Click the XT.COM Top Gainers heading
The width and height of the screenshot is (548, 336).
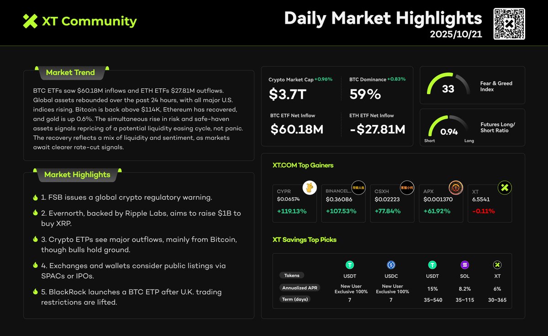[303, 166]
